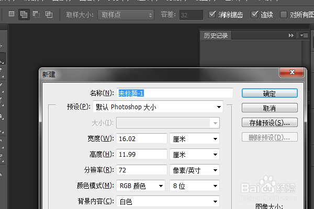This screenshot has width=314, height=209.
Task: Open the 历史记录 panel flyout menu
Action: pyautogui.click(x=304, y=36)
